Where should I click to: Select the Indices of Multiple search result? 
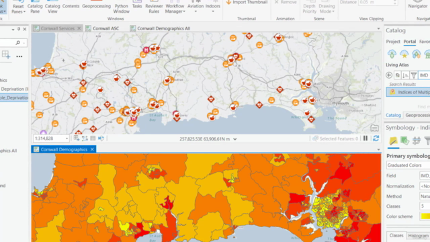pos(408,92)
